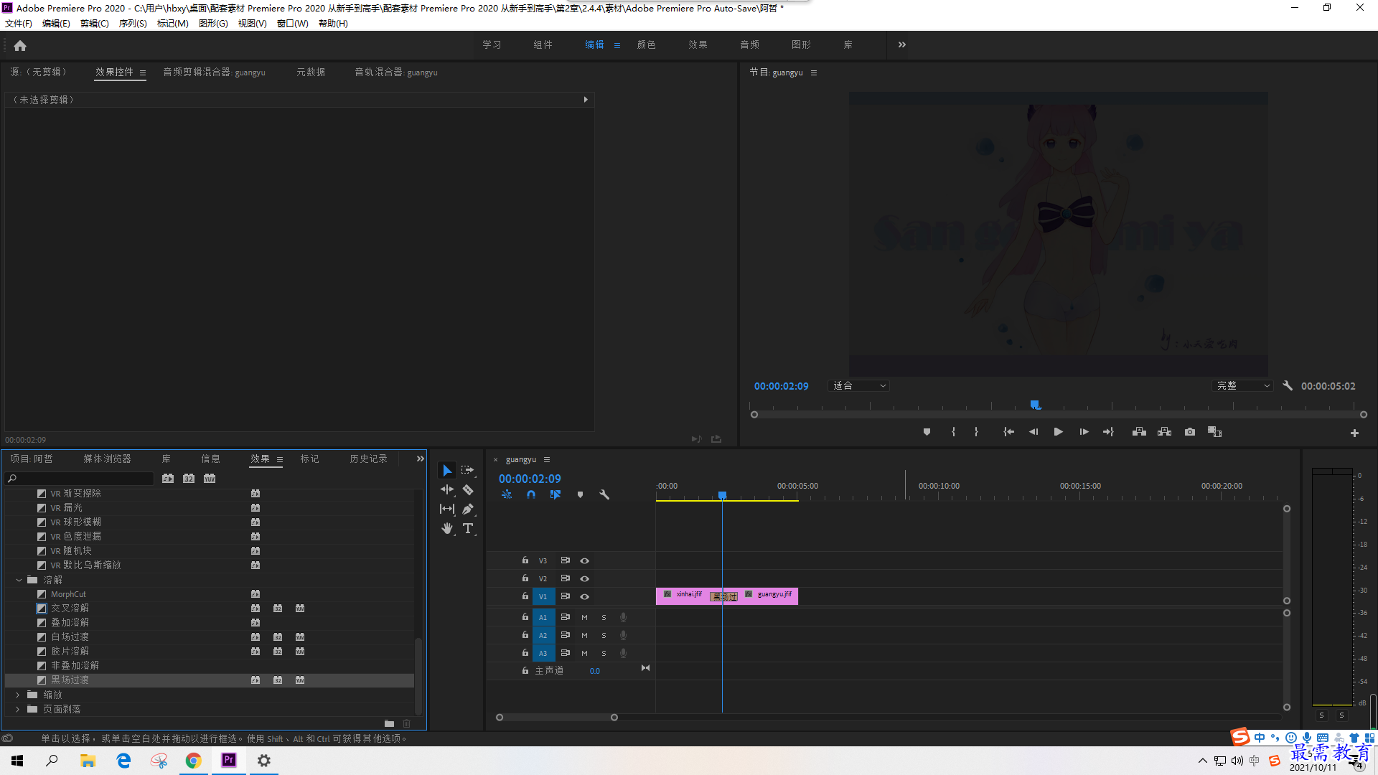Select the Slip tool
This screenshot has height=775, width=1378.
447,509
